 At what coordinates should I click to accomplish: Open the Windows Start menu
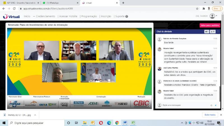tap(4, 123)
